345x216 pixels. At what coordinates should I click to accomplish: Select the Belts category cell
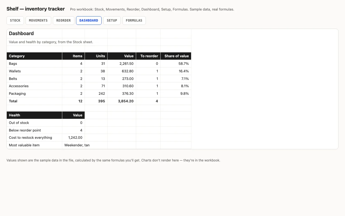click(34, 79)
